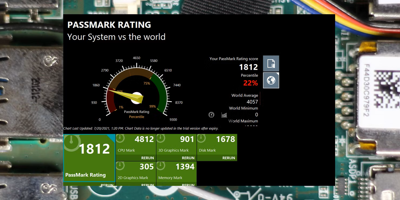Viewport: 400px width, 200px height.
Task: Select the distribution chart view icon
Action: [x=224, y=115]
